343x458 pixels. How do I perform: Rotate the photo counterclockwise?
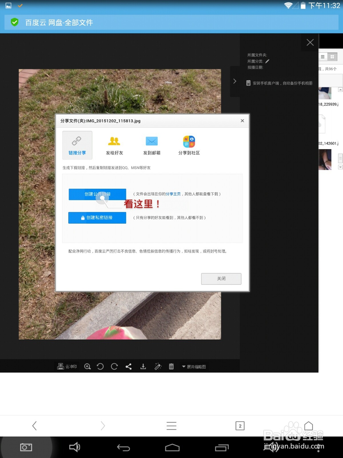(x=100, y=367)
